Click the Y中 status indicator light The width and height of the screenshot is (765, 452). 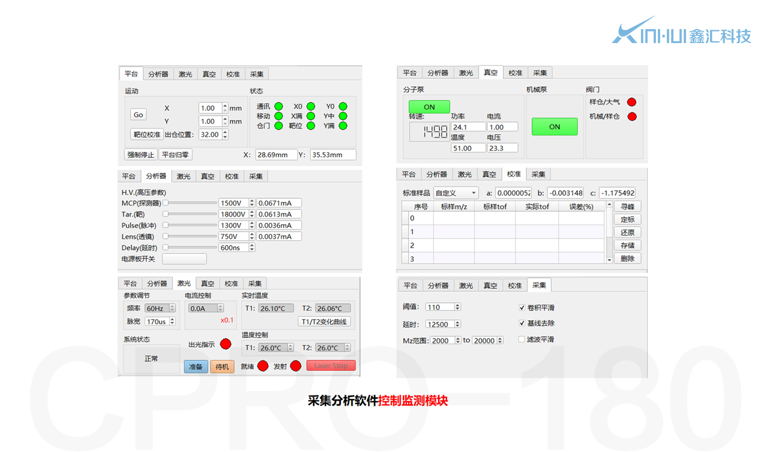pos(343,116)
